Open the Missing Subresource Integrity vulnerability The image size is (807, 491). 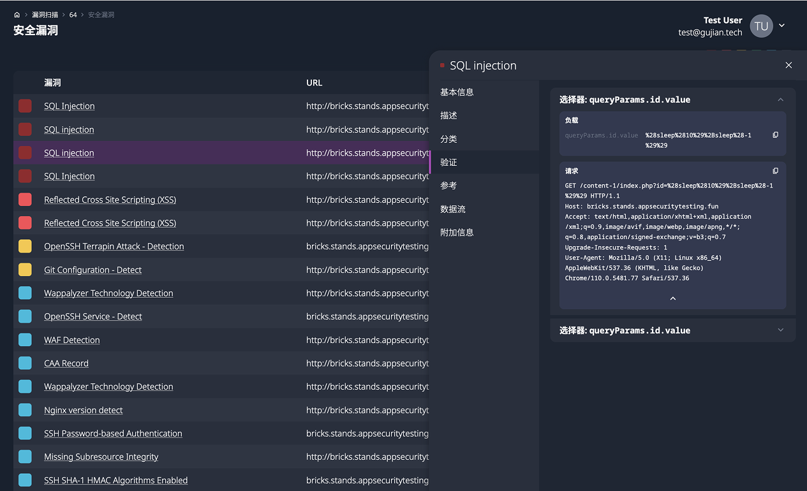pos(101,457)
